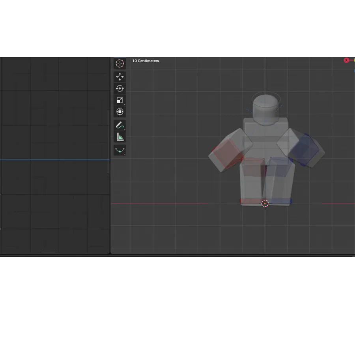Select the Rotate tool

pos(120,88)
